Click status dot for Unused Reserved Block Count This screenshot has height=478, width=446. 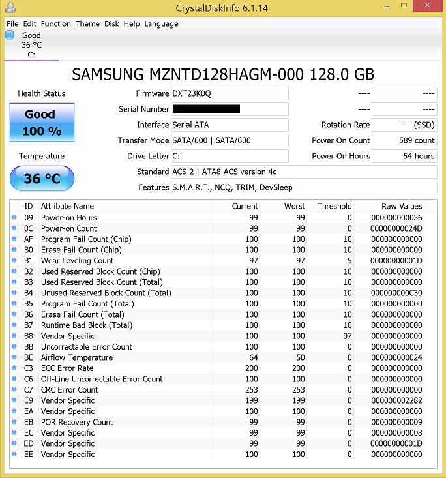pyautogui.click(x=14, y=293)
